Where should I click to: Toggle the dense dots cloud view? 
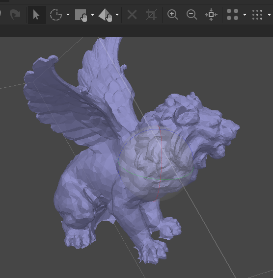click(257, 15)
